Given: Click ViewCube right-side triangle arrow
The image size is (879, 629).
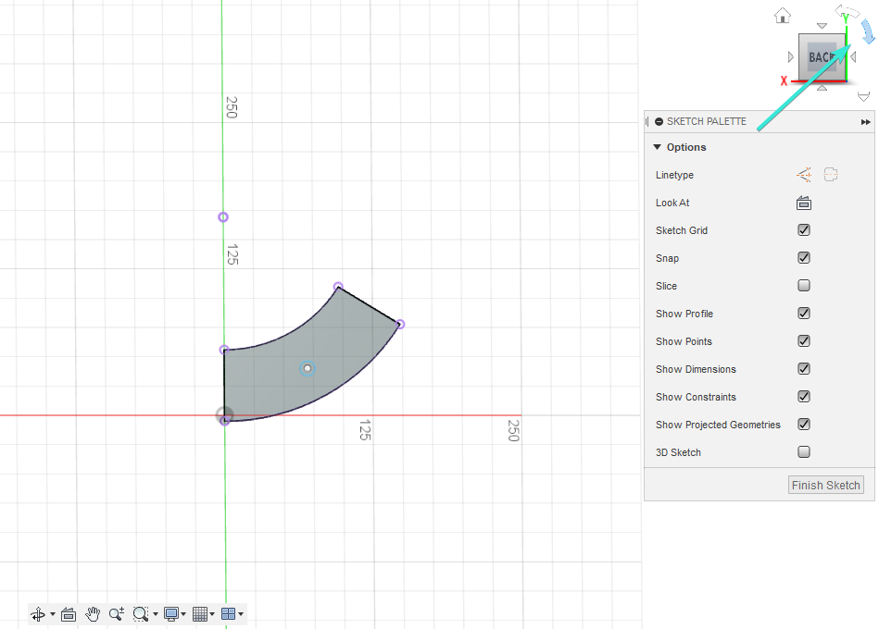Looking at the screenshot, I should pyautogui.click(x=853, y=57).
